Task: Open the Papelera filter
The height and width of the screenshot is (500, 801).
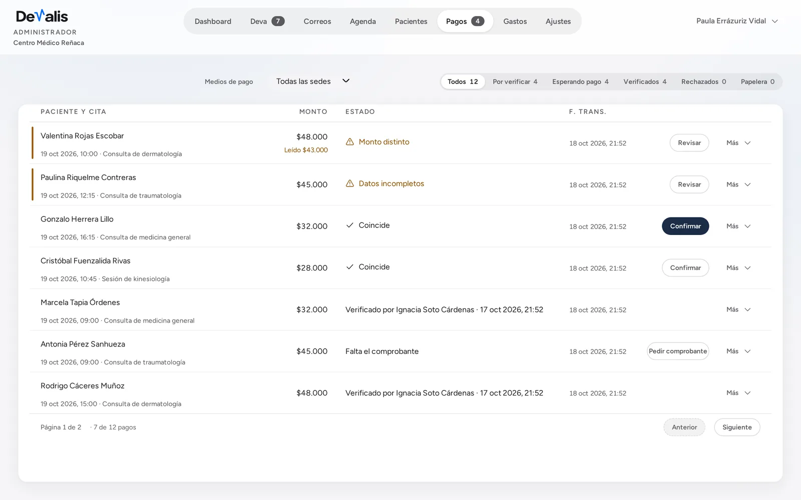Action: 757,81
